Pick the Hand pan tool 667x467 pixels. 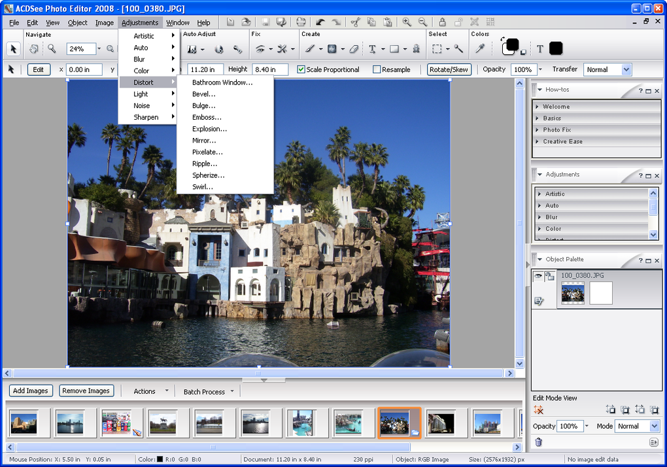click(33, 49)
